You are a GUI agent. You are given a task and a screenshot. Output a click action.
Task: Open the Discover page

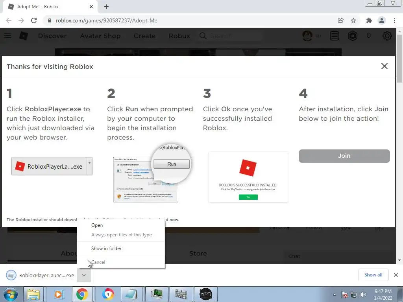(52, 36)
